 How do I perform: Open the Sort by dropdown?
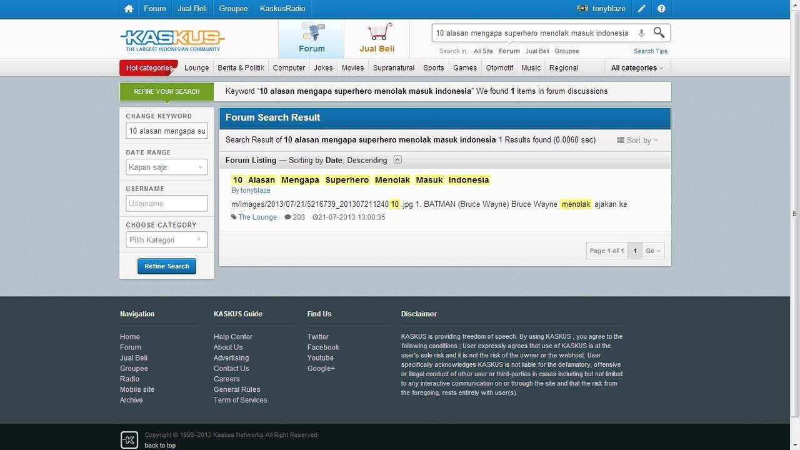pos(637,140)
